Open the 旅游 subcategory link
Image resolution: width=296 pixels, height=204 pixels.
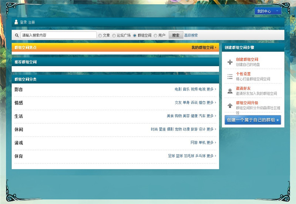coord(194,129)
